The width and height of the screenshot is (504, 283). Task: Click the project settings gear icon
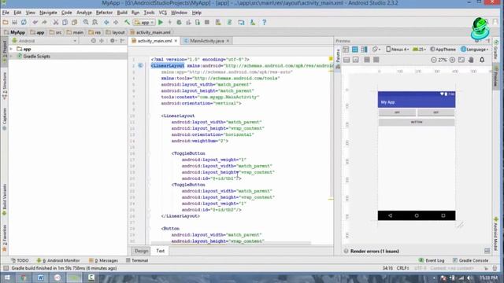pos(113,41)
